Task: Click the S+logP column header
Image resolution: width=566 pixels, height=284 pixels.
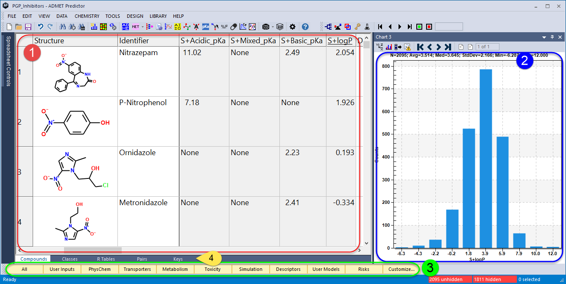Action: 340,41
